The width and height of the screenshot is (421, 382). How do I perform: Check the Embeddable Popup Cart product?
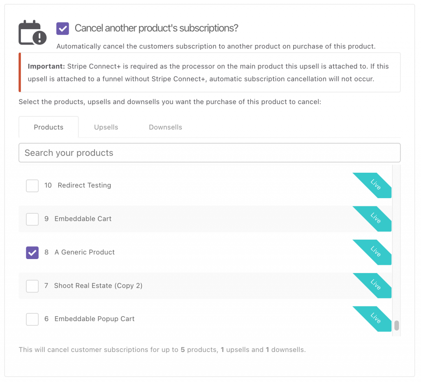point(32,319)
